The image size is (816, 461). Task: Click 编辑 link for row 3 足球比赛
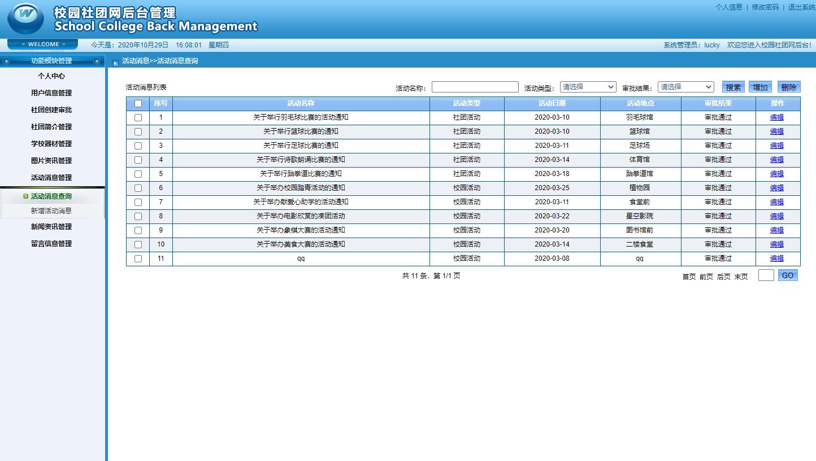tap(777, 146)
